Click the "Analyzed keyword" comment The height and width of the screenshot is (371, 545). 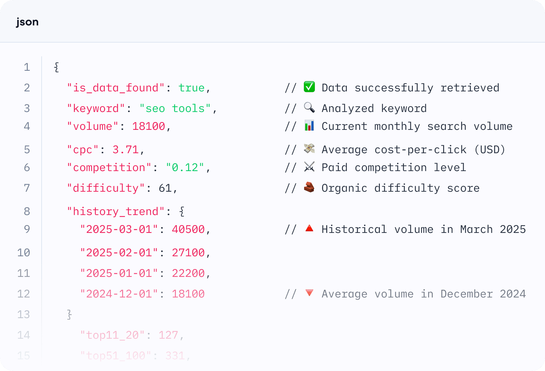374,109
